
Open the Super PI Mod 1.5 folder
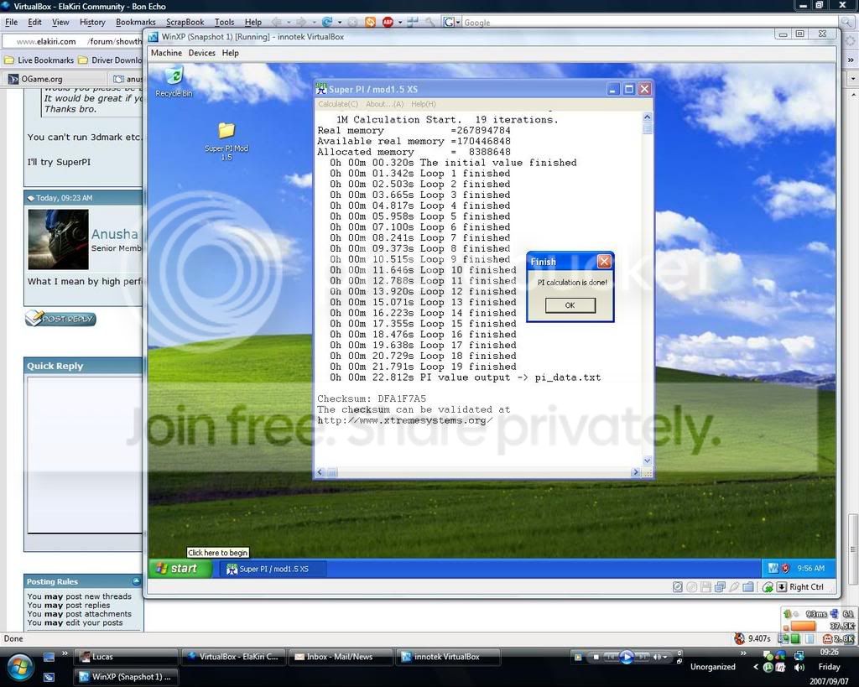tap(226, 141)
